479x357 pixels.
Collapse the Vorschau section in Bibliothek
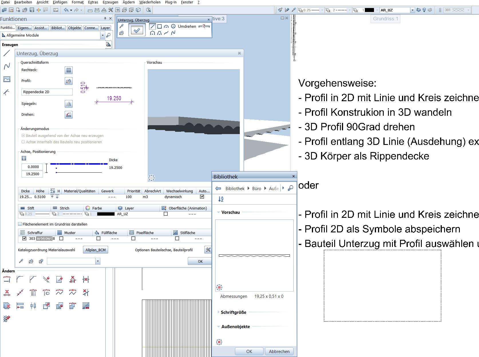pos(219,212)
